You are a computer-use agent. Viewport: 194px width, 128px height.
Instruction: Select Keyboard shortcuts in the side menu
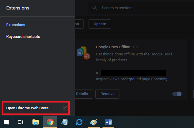[x=23, y=37]
